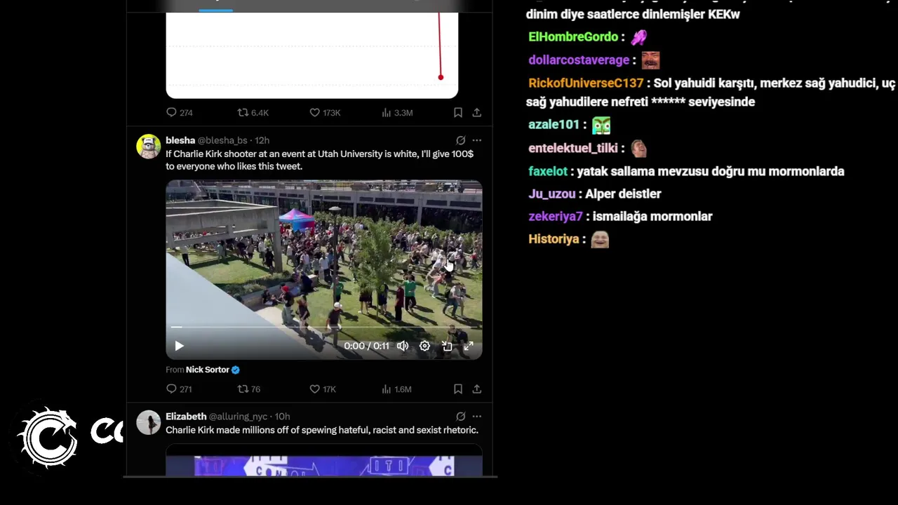Bookmark blesha's tweet
This screenshot has height=505, width=898.
[457, 389]
